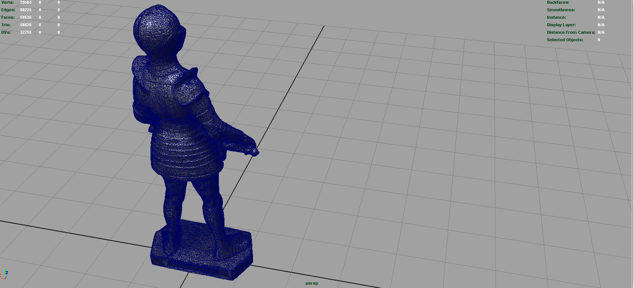Click the N/A value beside Distance From Camera
Image resolution: width=634 pixels, height=288 pixels.
coord(601,32)
